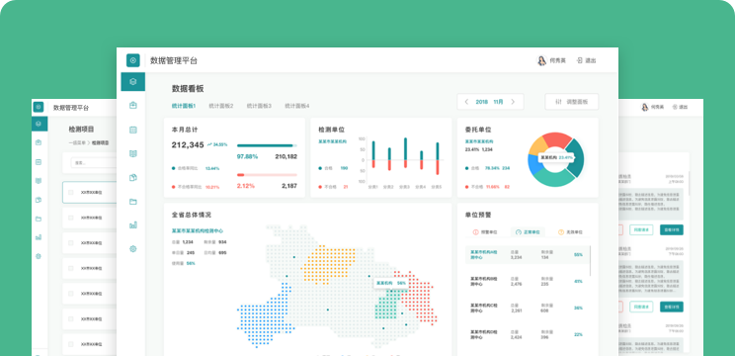Tick the third XX市XX单位 row checkbox
This screenshot has height=356, width=735.
tap(71, 243)
